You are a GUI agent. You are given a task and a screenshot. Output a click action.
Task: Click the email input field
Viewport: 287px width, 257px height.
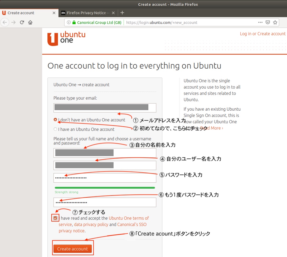[105, 108]
